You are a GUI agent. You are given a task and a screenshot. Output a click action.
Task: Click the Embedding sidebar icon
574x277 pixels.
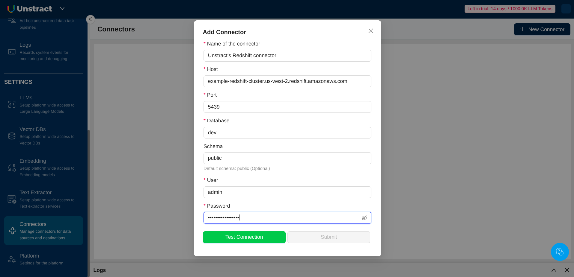pyautogui.click(x=12, y=168)
